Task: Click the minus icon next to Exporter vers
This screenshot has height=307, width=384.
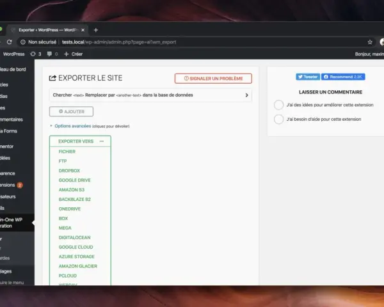Action: pos(102,141)
